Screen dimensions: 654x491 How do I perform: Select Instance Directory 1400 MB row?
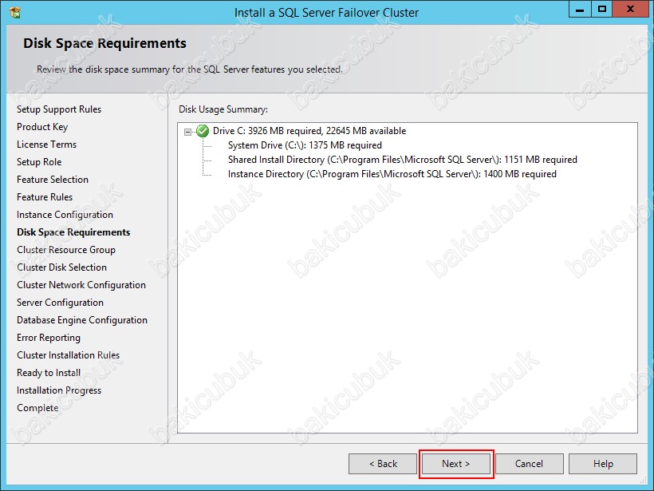392,174
